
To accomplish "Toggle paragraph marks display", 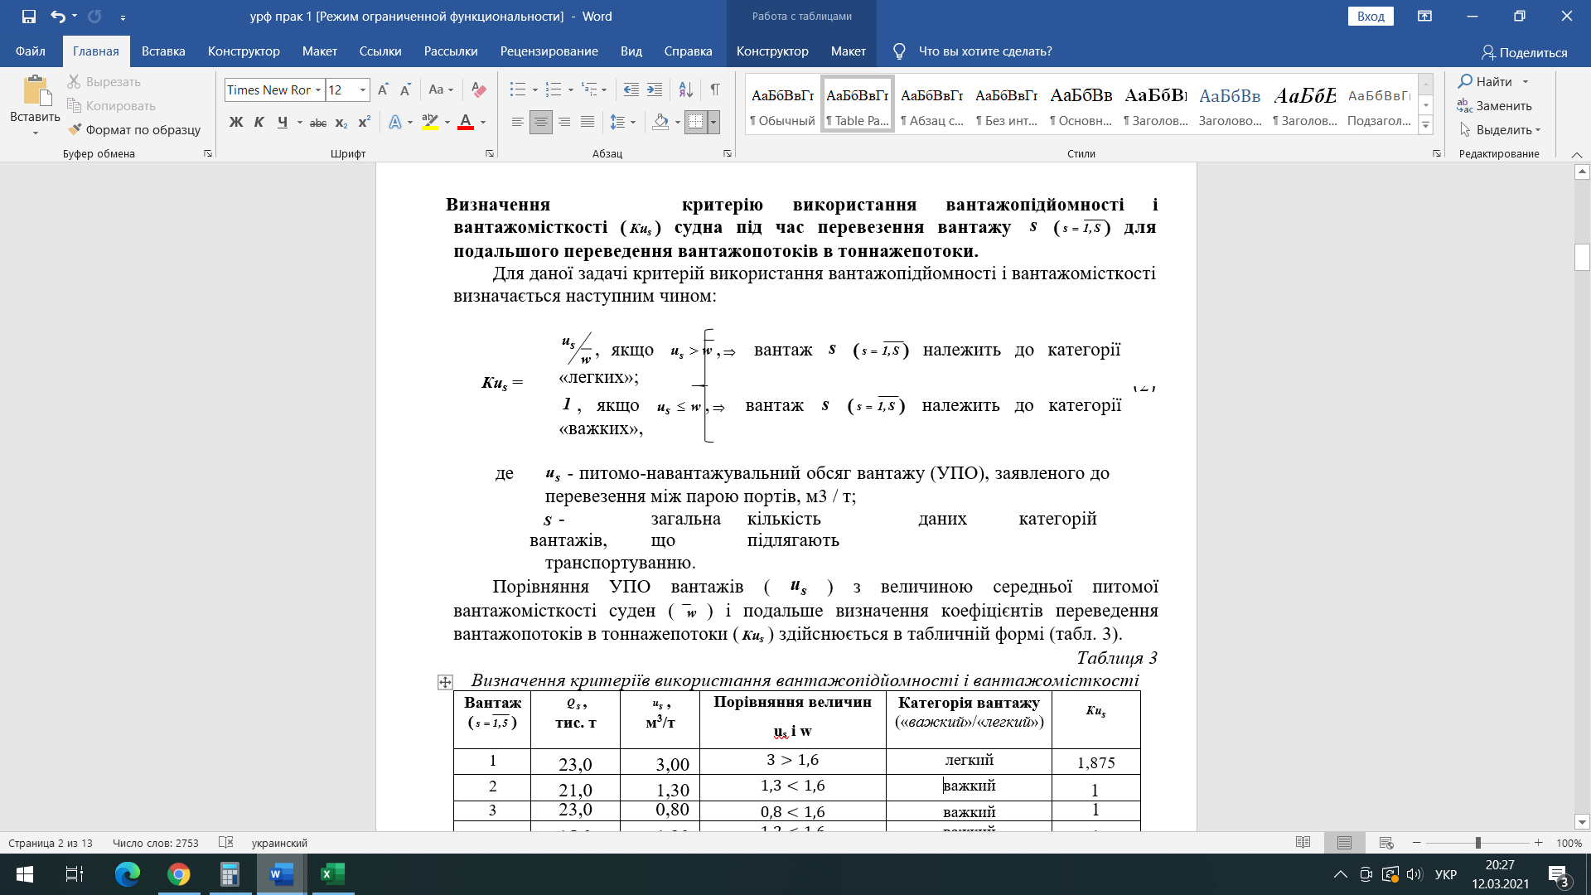I will tap(715, 89).
